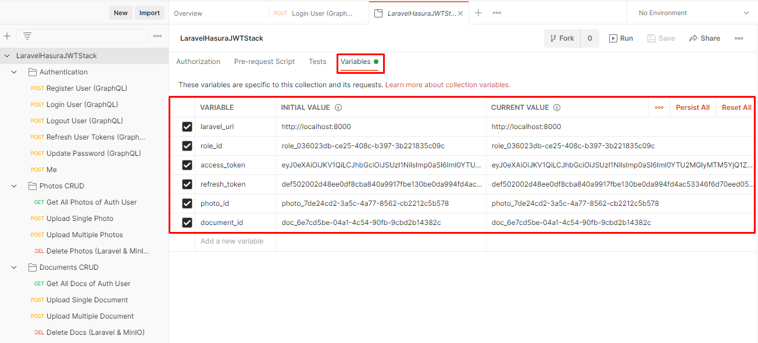Click the fork count 0 badge
The image size is (758, 343).
tap(589, 38)
